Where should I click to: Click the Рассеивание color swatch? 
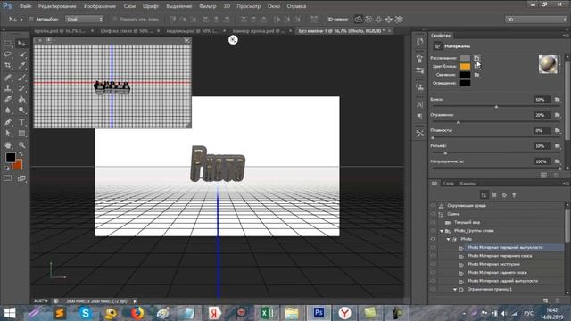pyautogui.click(x=465, y=58)
